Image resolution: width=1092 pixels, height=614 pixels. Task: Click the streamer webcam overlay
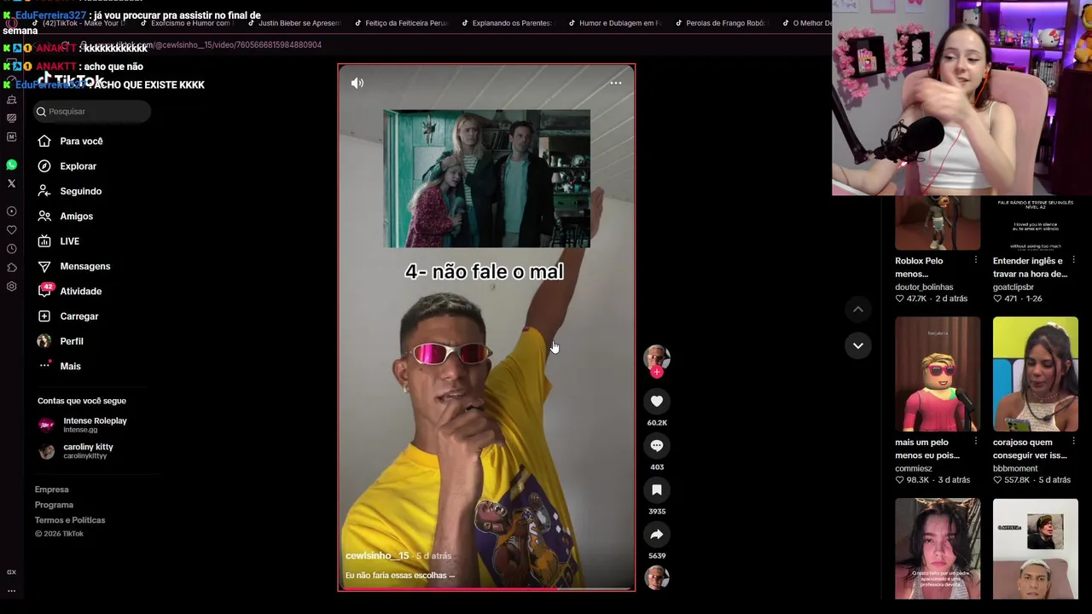[961, 98]
